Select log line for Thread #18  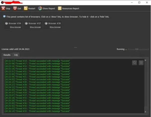[x=37, y=69]
